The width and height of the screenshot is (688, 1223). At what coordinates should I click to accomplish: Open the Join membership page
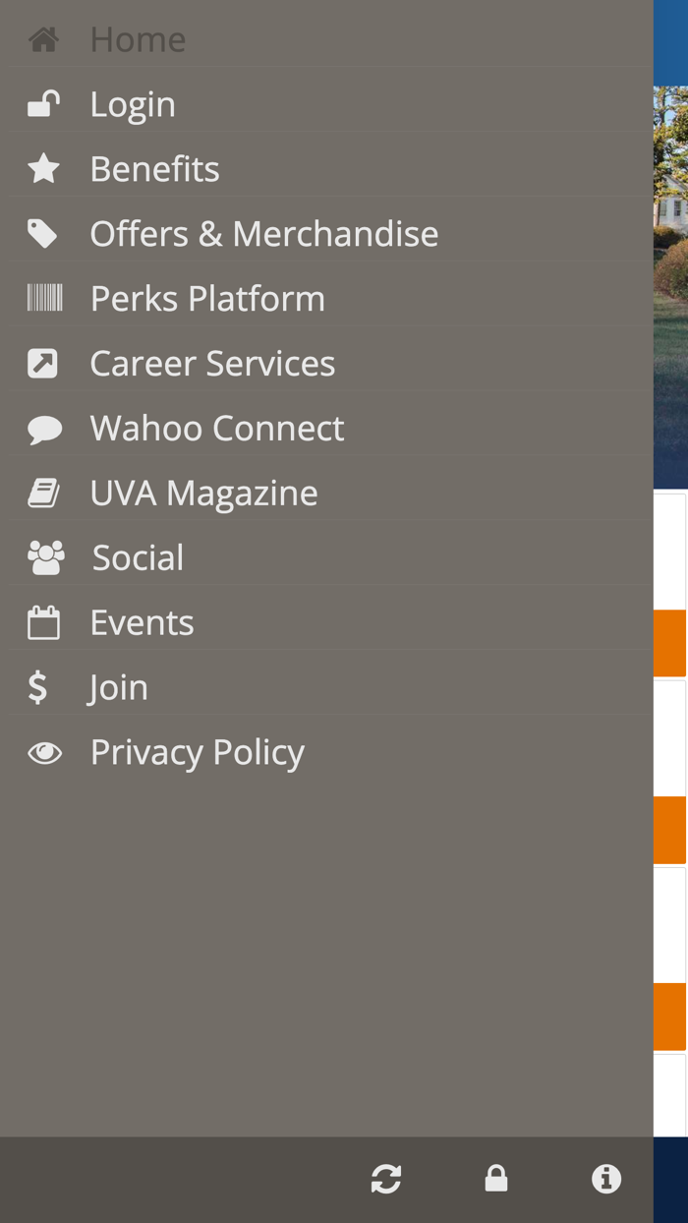118,687
